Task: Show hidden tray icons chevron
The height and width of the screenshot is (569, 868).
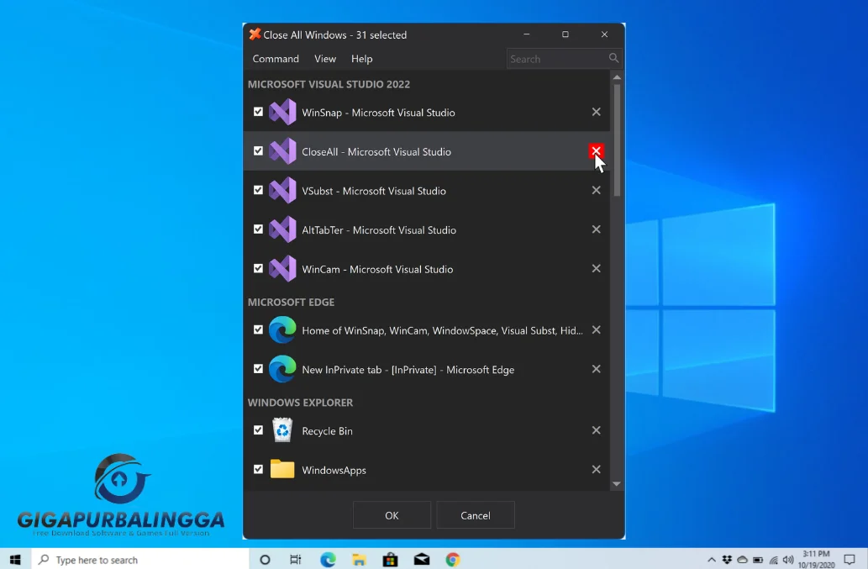Action: (x=712, y=560)
